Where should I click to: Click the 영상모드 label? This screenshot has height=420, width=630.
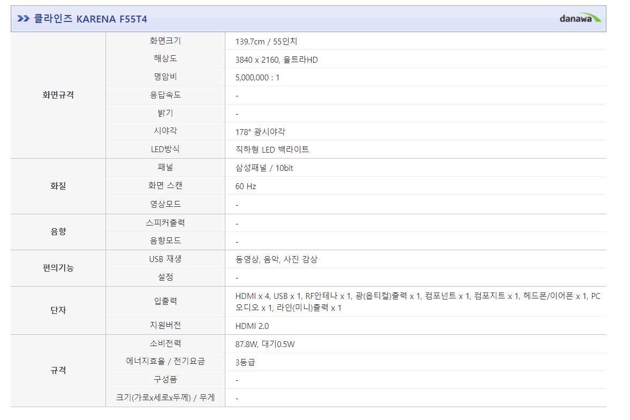[x=165, y=204]
